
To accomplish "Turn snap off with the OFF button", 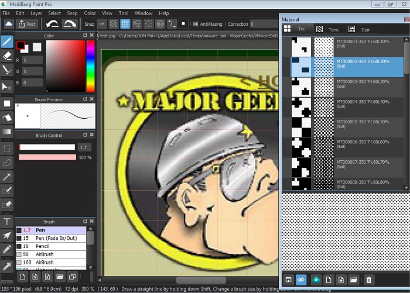I will (102, 24).
